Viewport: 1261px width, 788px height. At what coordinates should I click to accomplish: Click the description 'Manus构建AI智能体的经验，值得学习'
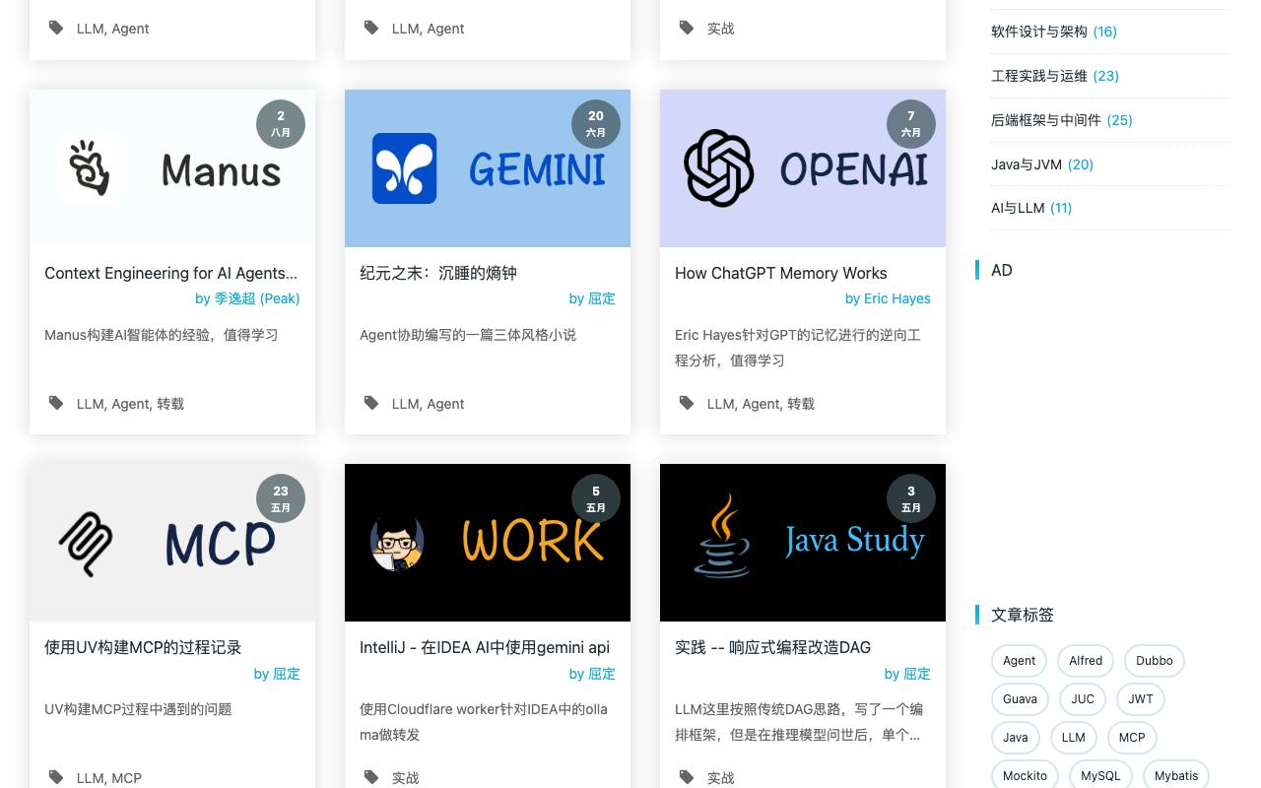coord(162,335)
